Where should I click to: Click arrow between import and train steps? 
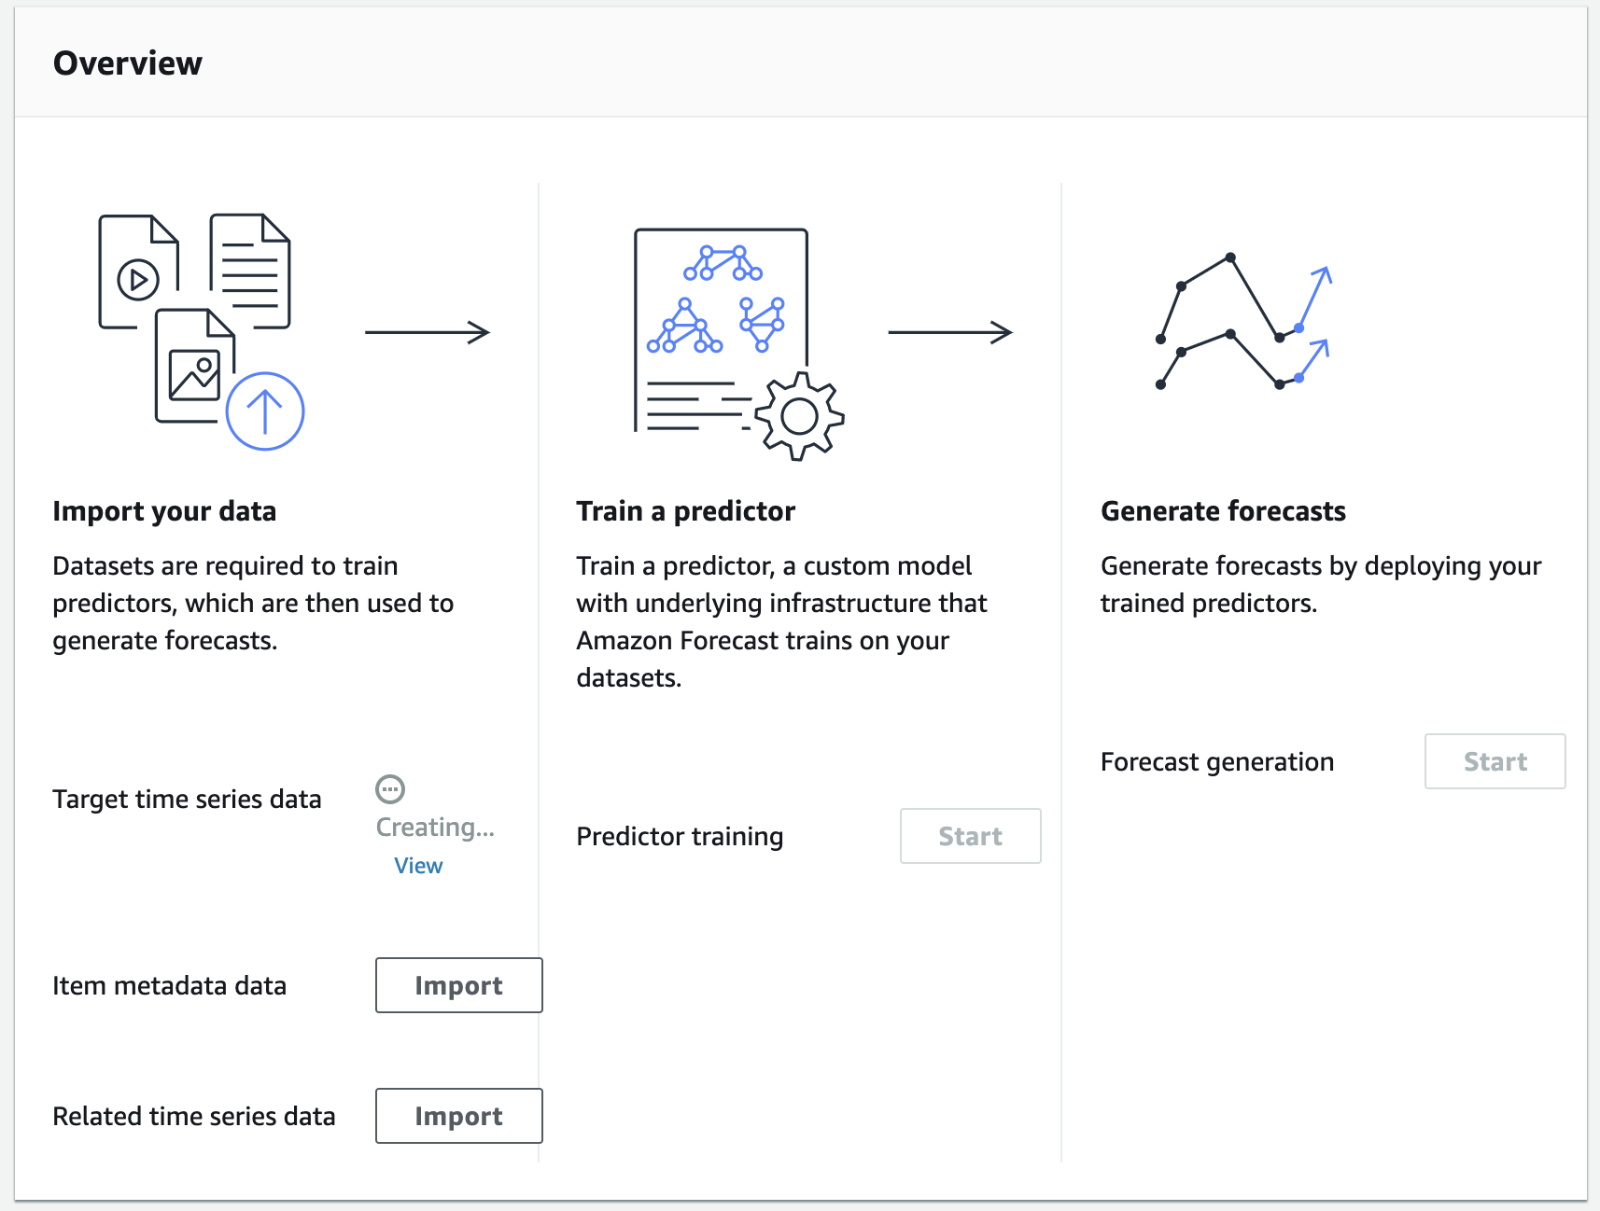[x=428, y=332]
